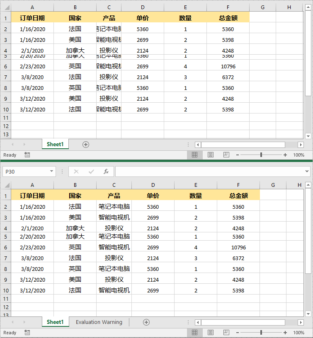Click top window horizontal scrollbar thumb
The height and width of the screenshot is (338, 313).
[x=243, y=145]
